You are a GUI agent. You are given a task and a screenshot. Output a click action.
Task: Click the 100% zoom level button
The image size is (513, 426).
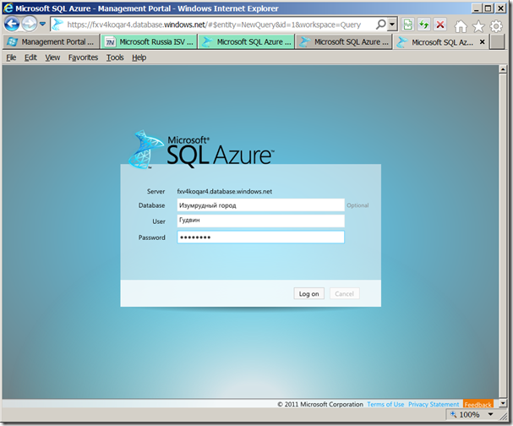pyautogui.click(x=465, y=414)
